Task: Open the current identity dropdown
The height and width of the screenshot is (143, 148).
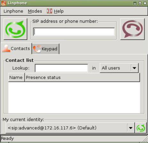Action: (x=70, y=128)
